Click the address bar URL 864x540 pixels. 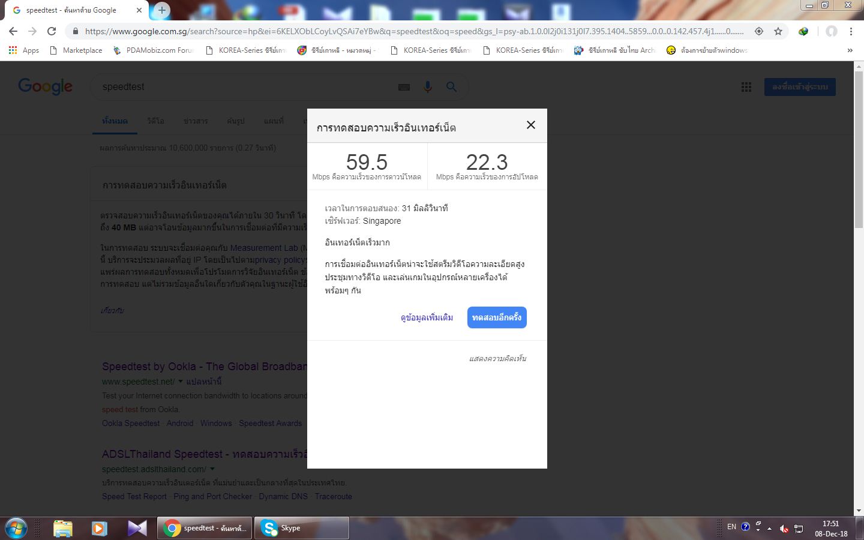[414, 31]
